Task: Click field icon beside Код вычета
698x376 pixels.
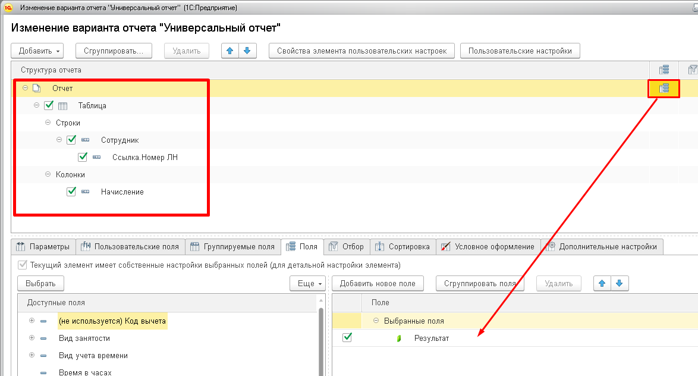Action: (x=43, y=321)
